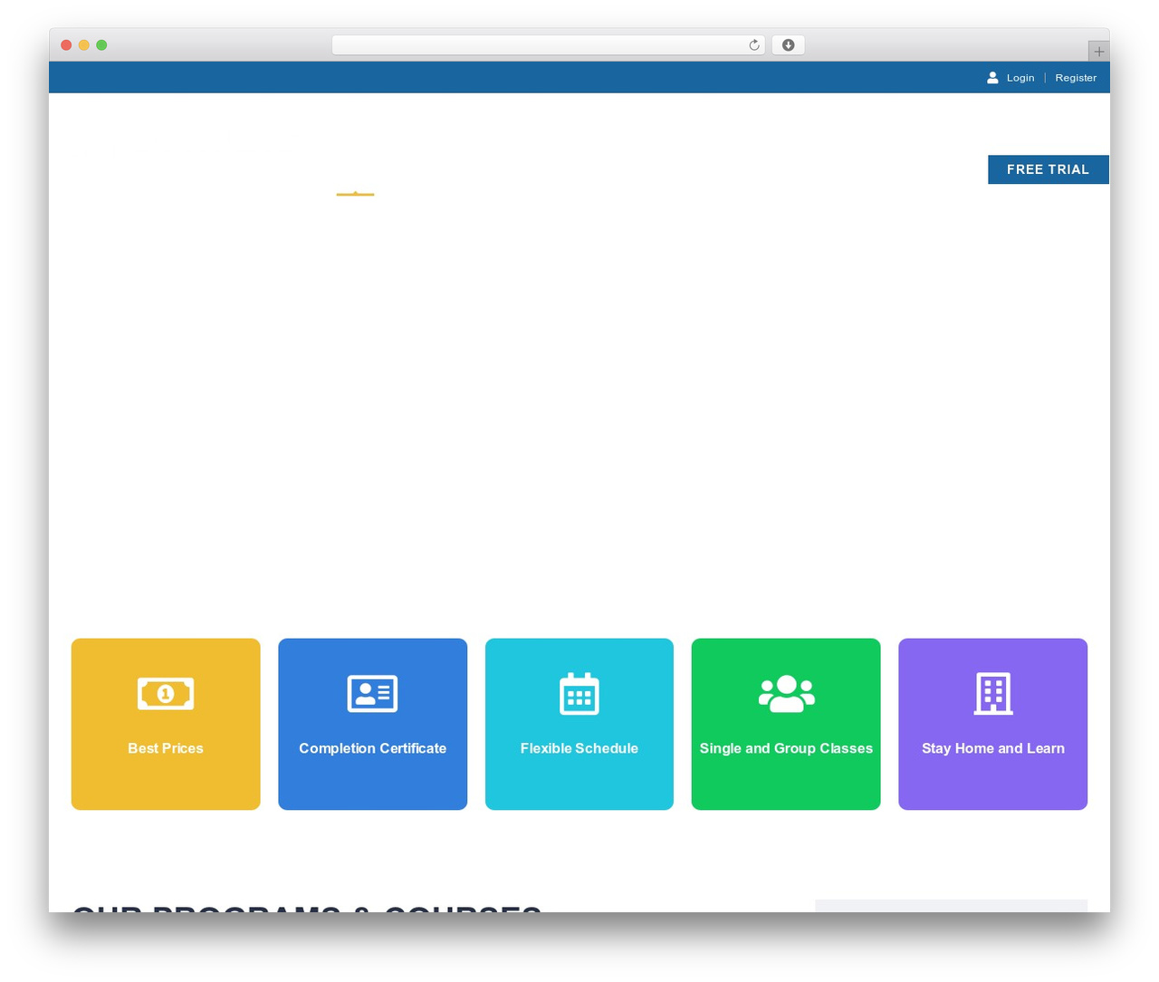This screenshot has width=1159, height=982.
Task: Click the browser reload icon
Action: [754, 45]
